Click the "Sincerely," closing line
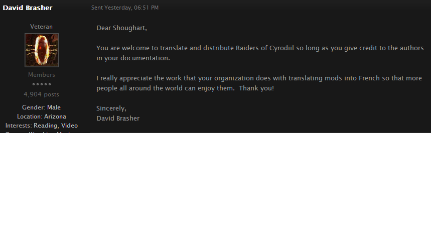Image resolution: width=431 pixels, height=231 pixels. tap(111, 108)
